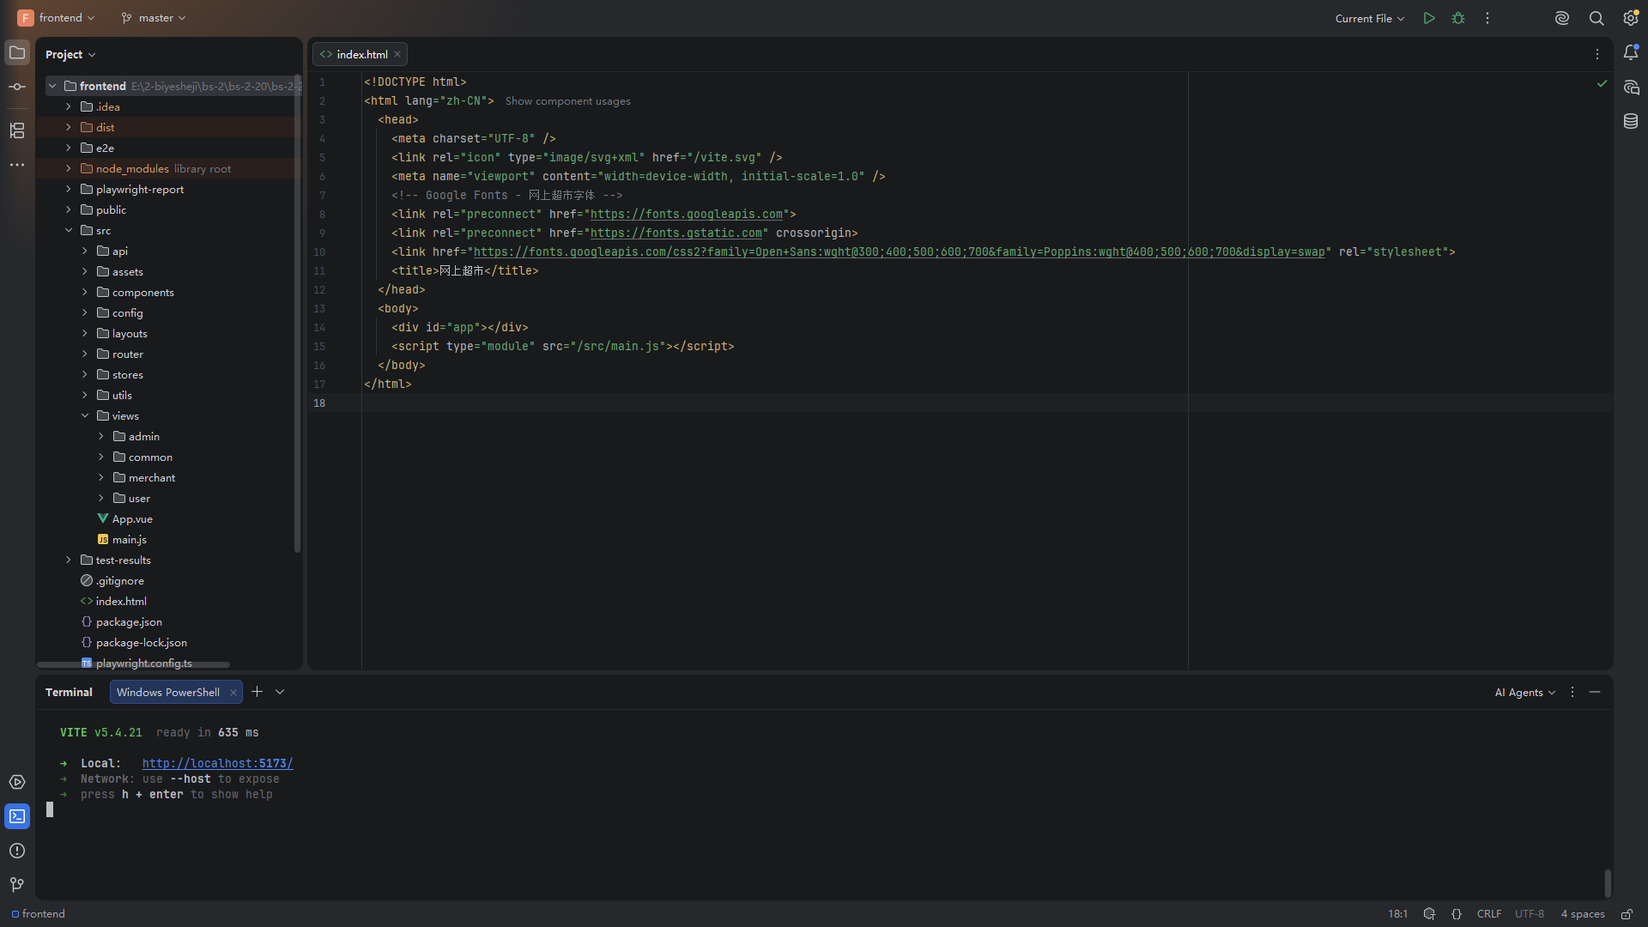Screen dimensions: 1648x927
Task: Run the current file with the play icon
Action: coord(1429,18)
